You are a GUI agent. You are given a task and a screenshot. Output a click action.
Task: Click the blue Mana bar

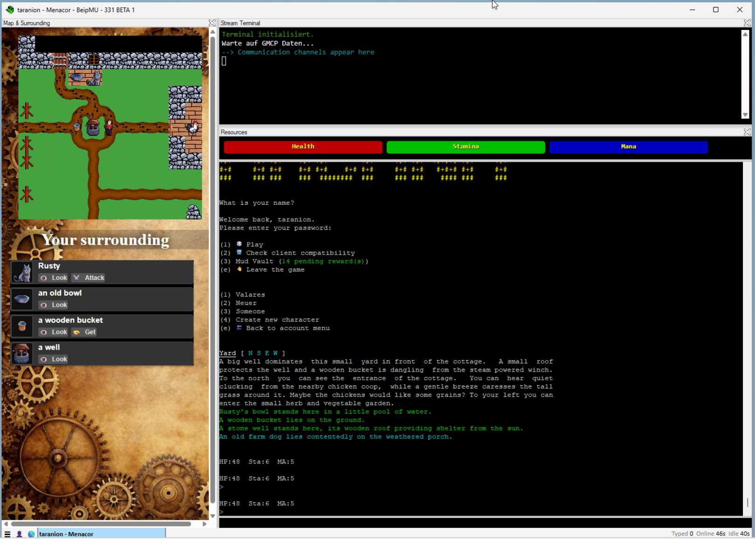pos(628,147)
